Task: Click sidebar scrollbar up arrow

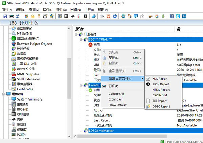Action: click(69, 28)
